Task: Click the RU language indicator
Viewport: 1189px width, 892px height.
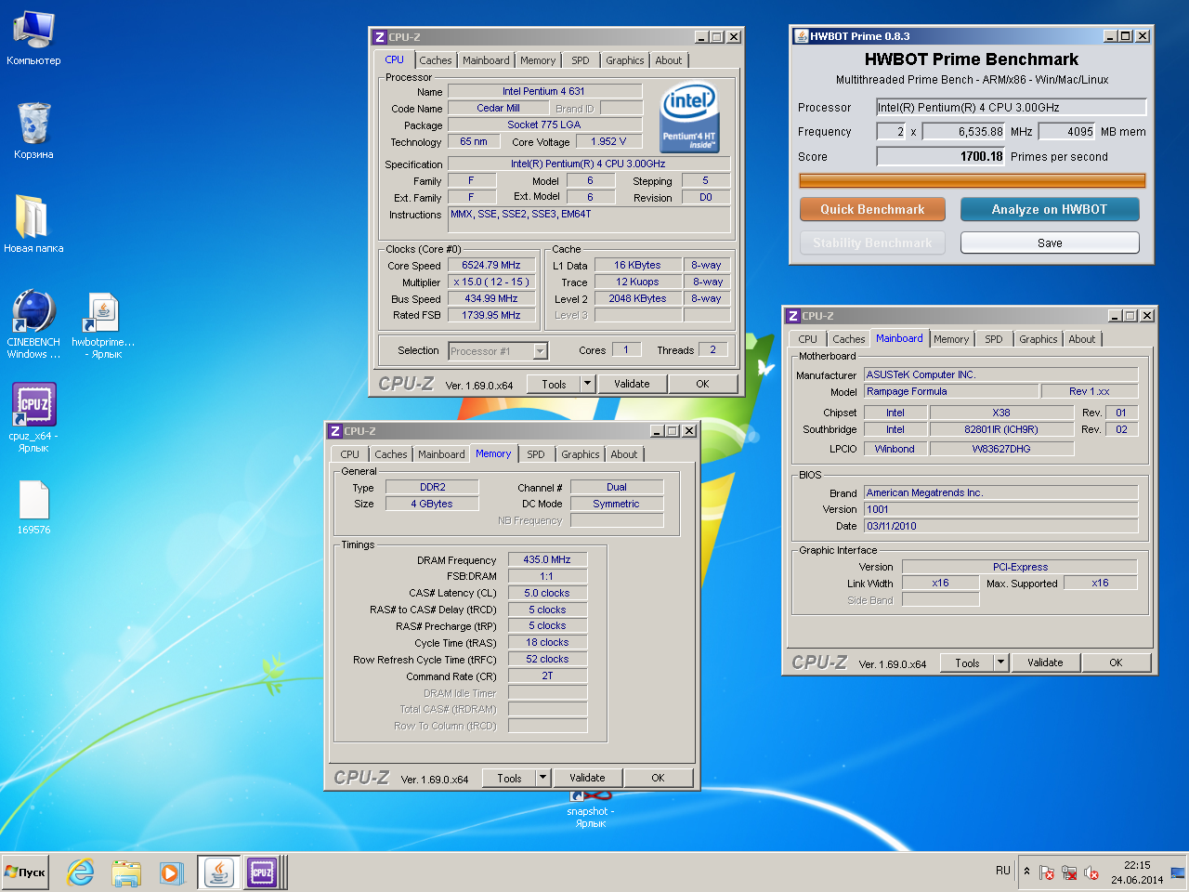Action: (1003, 871)
